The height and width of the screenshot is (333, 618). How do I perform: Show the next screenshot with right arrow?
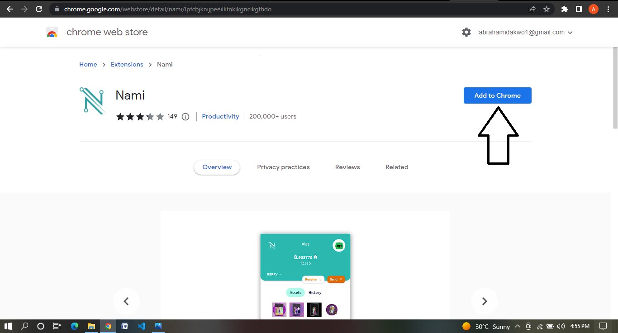(x=485, y=301)
